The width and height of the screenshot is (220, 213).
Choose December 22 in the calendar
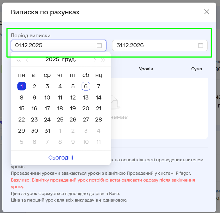click(22, 120)
